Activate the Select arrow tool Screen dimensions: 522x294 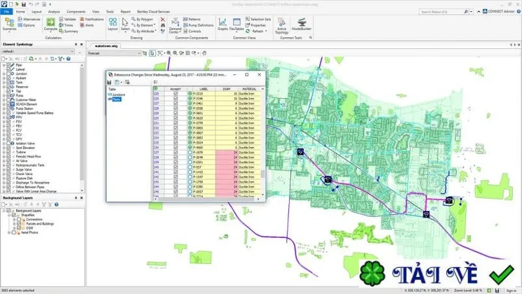coord(125,24)
